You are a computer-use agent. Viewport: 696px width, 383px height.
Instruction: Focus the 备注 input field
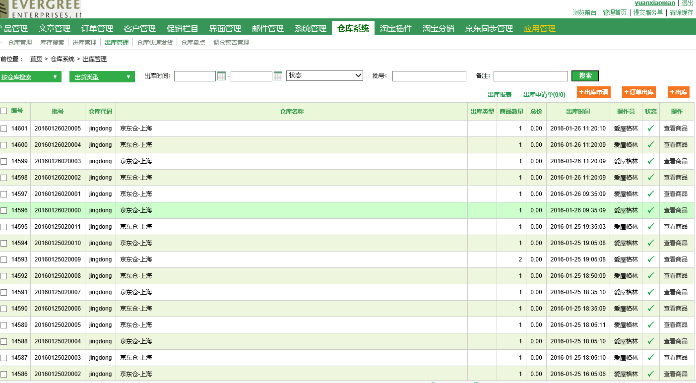click(x=531, y=76)
